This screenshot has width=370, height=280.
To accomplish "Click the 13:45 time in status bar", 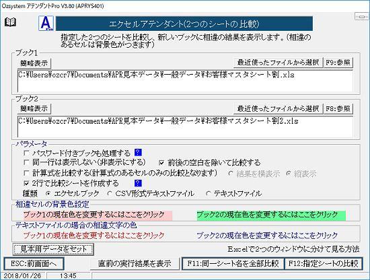I will point(68,276).
